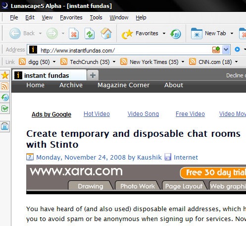Open the Window menu
Viewport: 246px width, 226px height.
point(119,17)
